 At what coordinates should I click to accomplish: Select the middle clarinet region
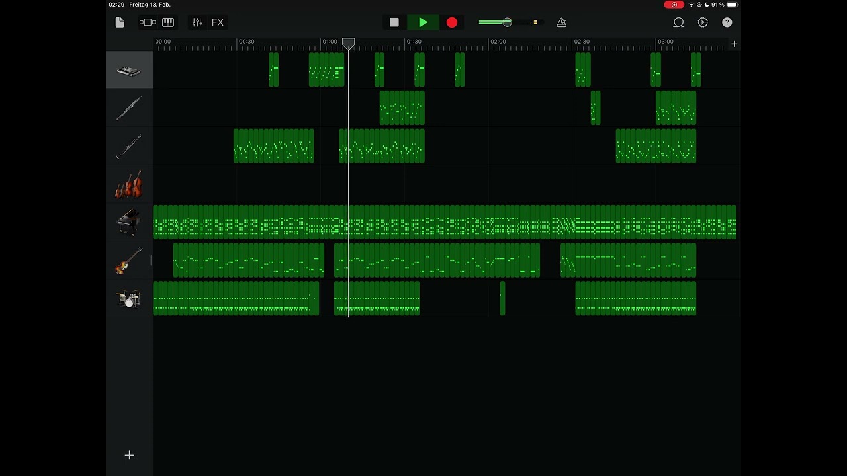[x=382, y=146]
